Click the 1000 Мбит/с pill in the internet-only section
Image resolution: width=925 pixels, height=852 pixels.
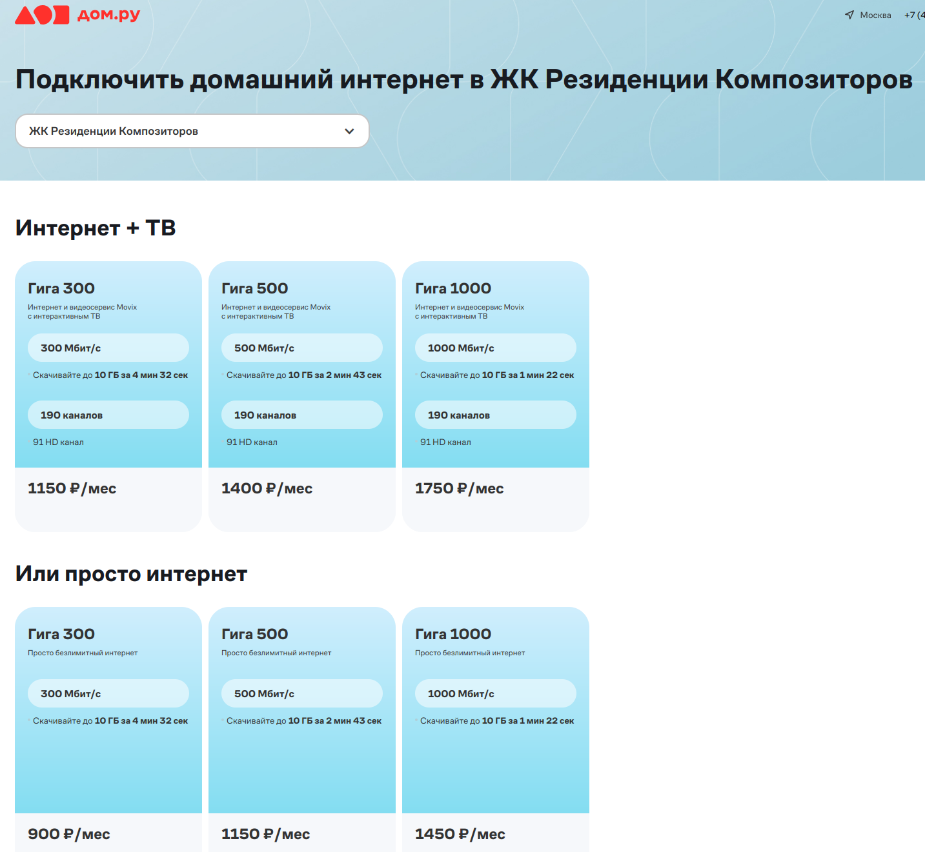point(496,693)
